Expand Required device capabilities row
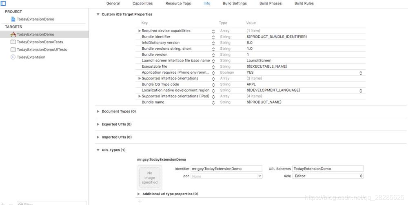This screenshot has width=408, height=205. click(x=140, y=31)
